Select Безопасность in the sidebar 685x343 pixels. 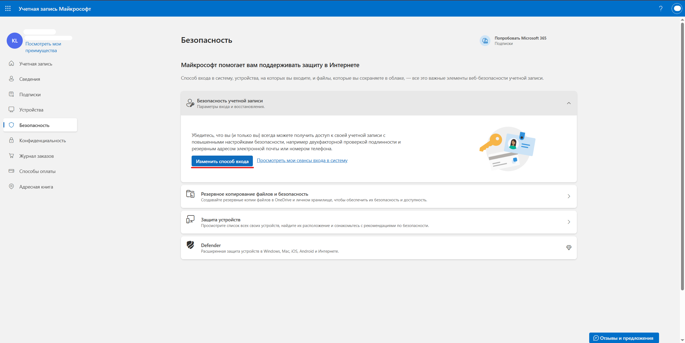pos(40,125)
